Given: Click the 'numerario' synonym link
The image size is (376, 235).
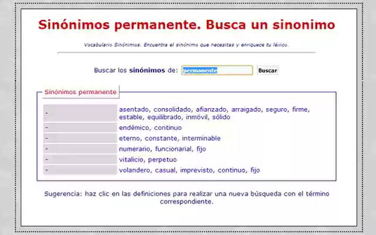Looking at the screenshot, I should [x=135, y=149].
